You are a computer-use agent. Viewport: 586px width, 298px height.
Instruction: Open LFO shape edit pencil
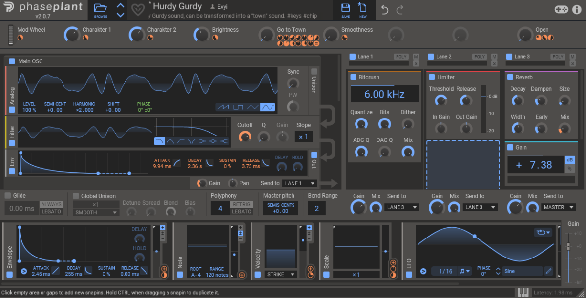(549, 271)
